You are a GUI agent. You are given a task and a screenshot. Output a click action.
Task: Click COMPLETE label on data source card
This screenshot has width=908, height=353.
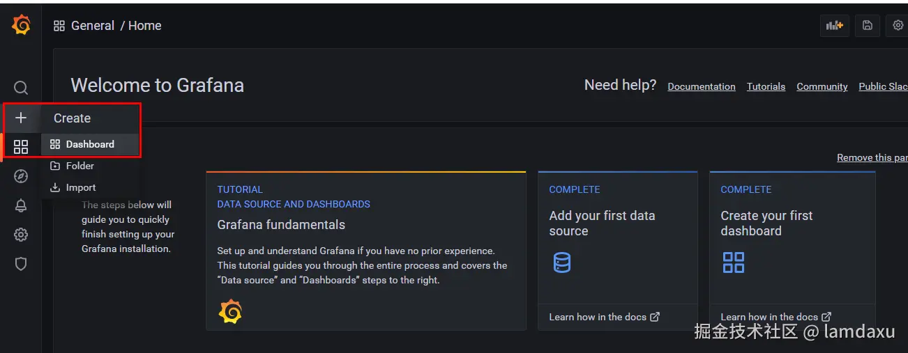(x=575, y=189)
